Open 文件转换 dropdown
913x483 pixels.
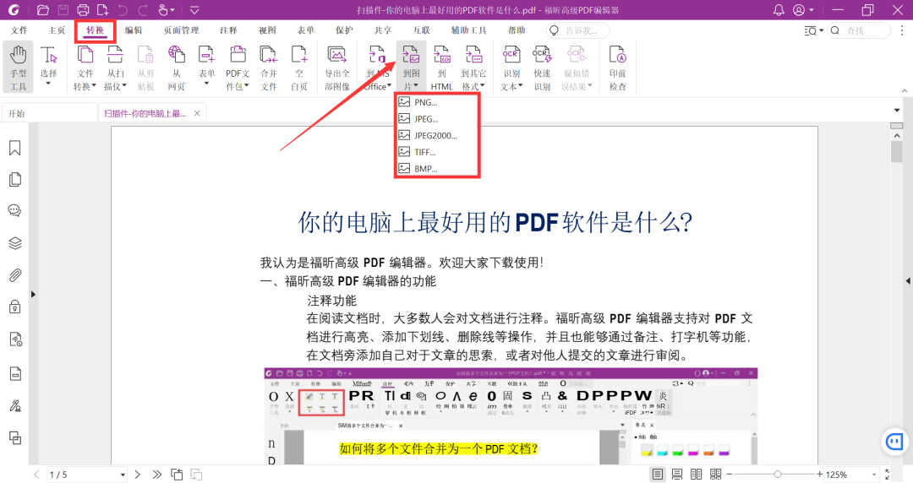[x=85, y=68]
